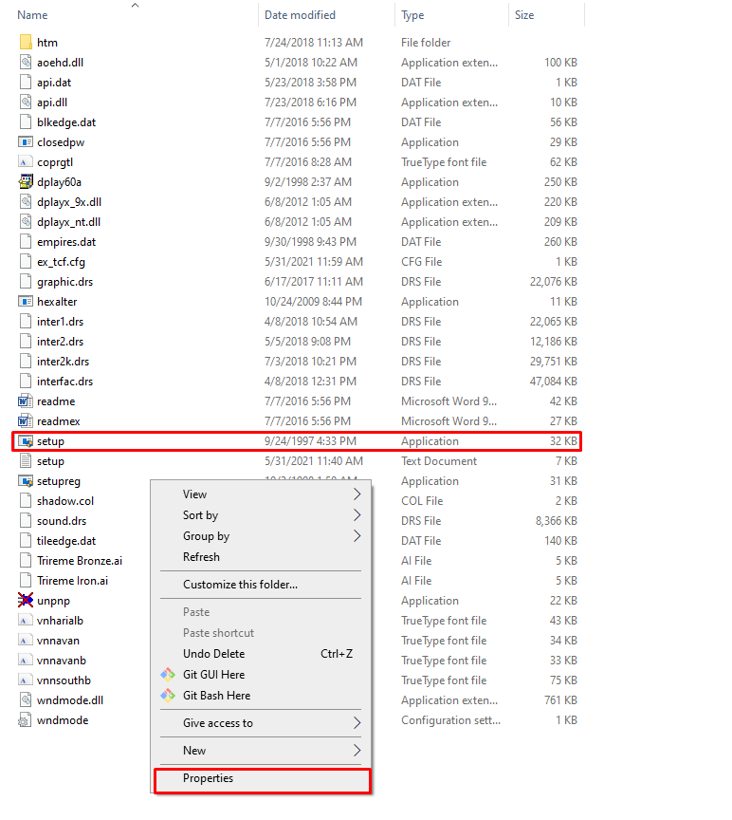
Task: Choose Undo Delete in context menu
Action: pos(261,654)
